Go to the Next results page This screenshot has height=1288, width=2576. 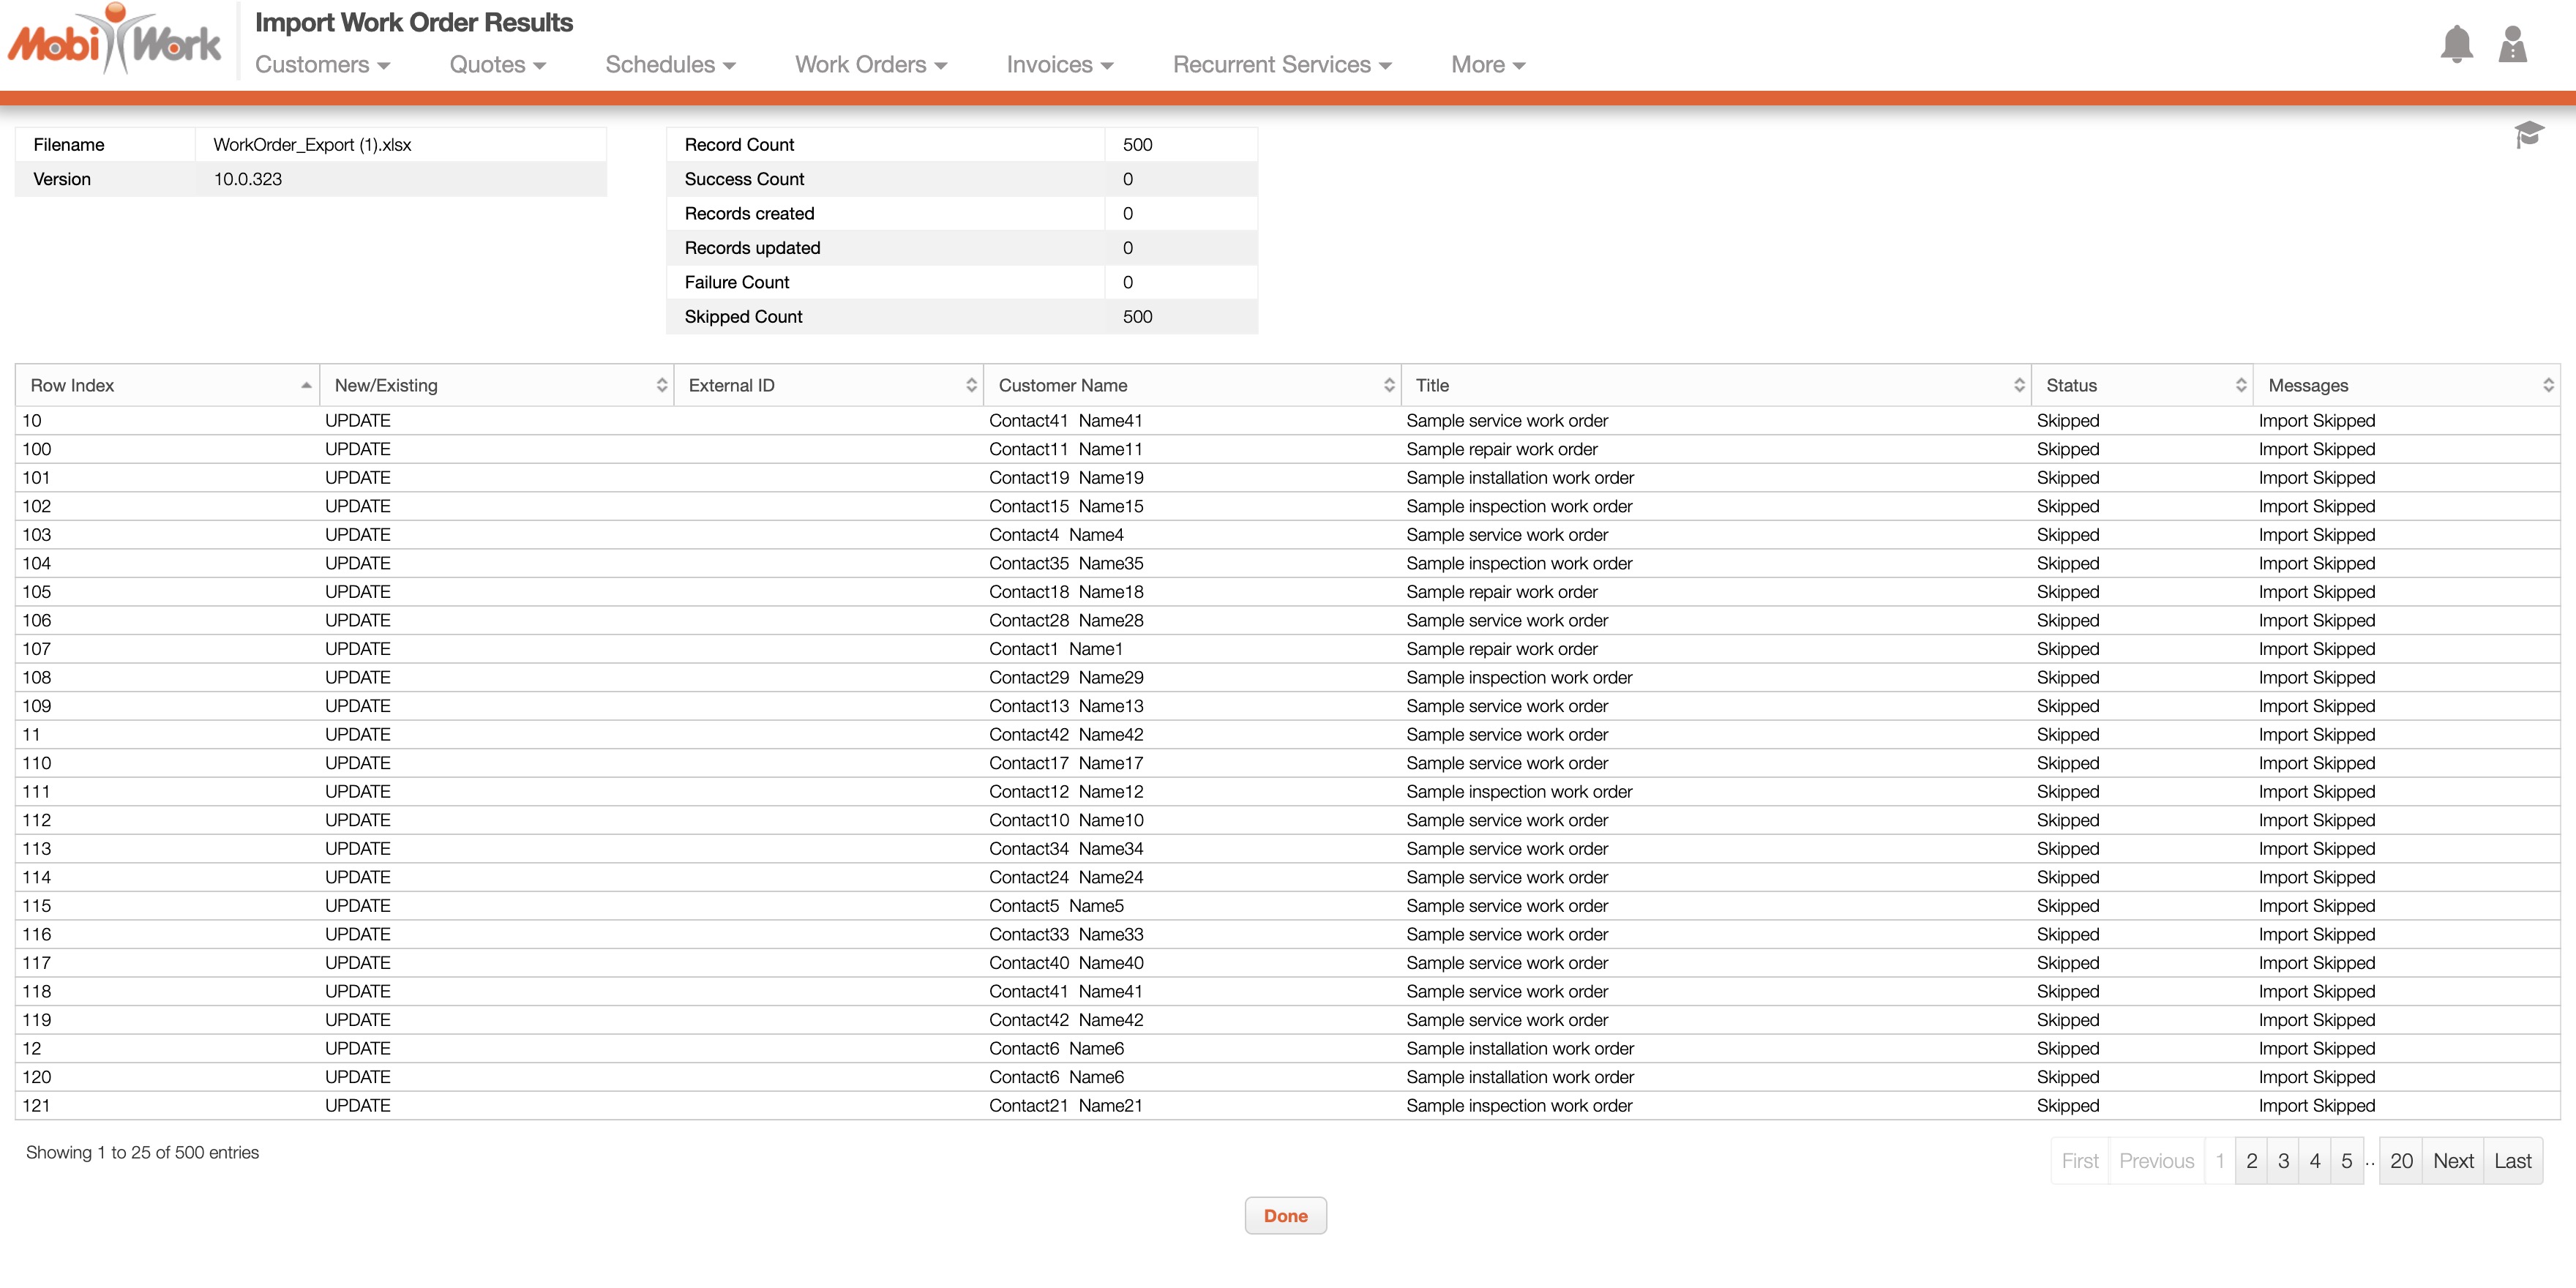pos(2452,1161)
